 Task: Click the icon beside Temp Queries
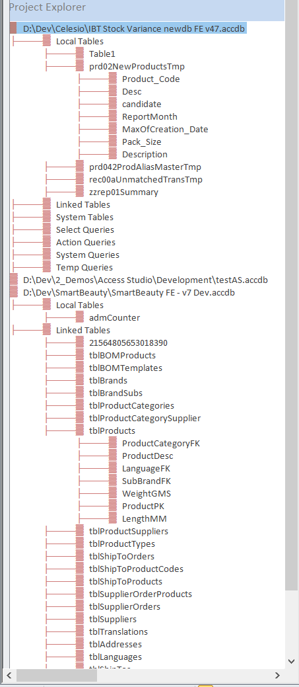(47, 268)
